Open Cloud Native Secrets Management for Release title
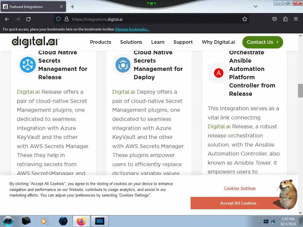The height and width of the screenshot is (227, 303). tap(63, 65)
